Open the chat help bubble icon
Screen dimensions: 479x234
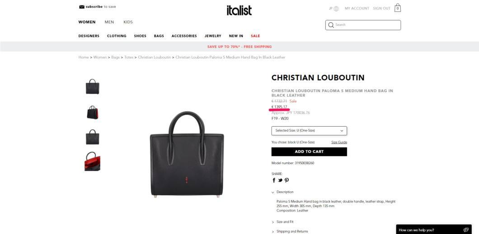[x=466, y=230]
